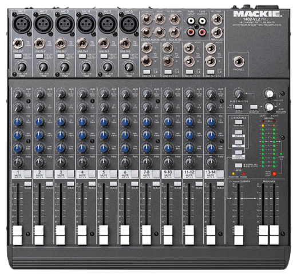Viewport: 297px width, 274px height.
Task: Click the channel 13-14 fader cap
Action: coord(211,235)
